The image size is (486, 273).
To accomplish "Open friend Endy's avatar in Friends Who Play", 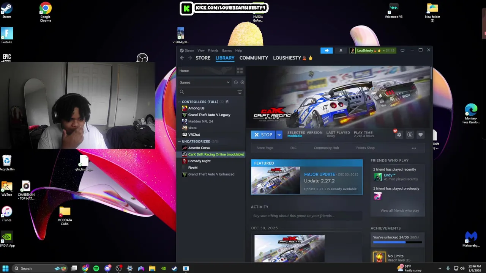I will coord(377,177).
